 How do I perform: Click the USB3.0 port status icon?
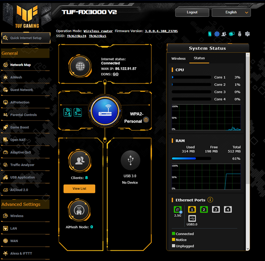[x=192, y=218]
